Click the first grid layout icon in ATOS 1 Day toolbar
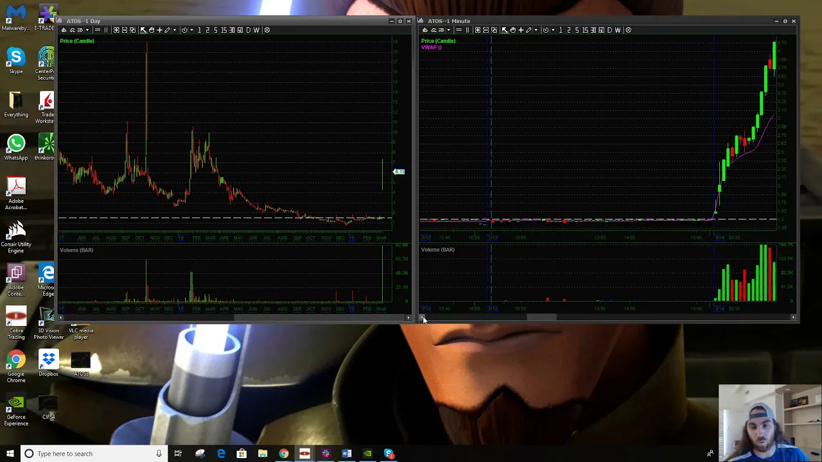This screenshot has height=462, width=822. click(x=116, y=30)
